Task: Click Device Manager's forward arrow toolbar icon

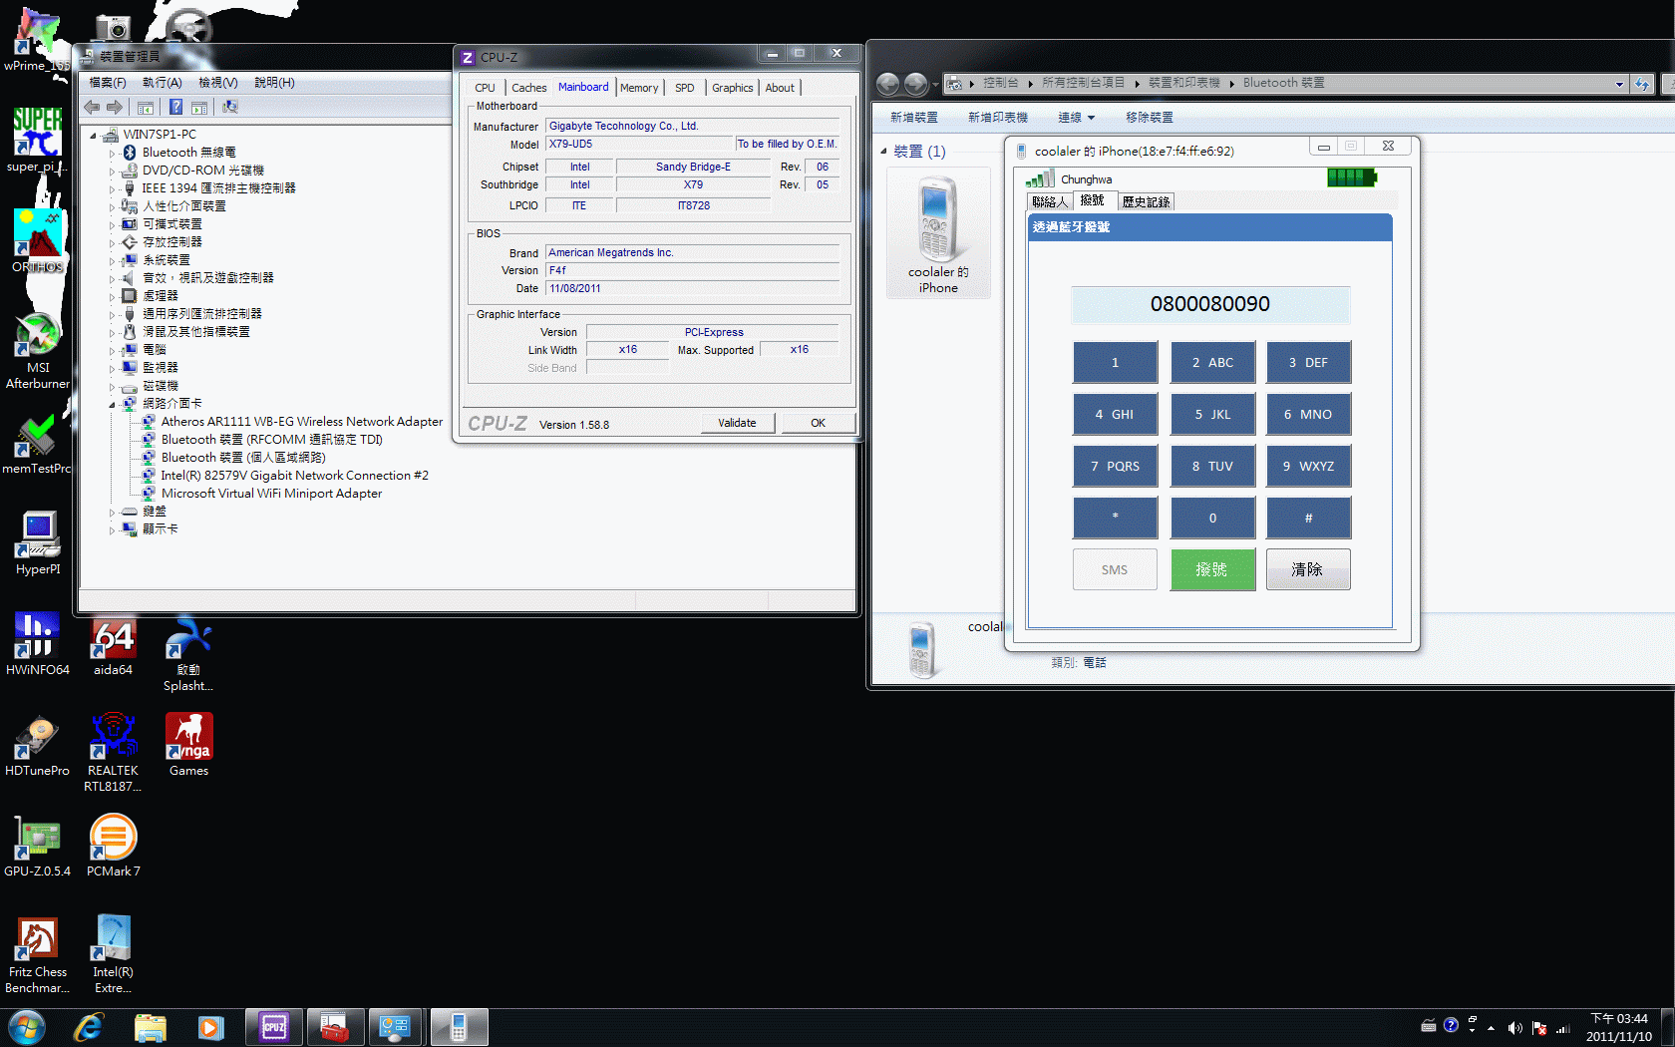Action: pos(115,107)
